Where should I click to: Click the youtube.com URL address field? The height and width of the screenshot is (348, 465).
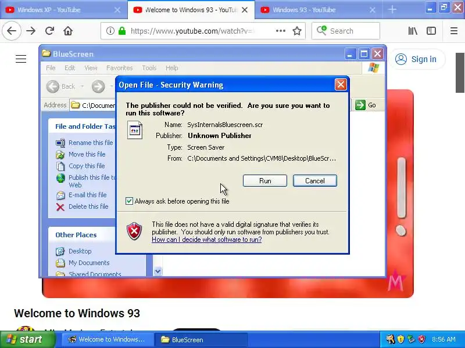(193, 31)
